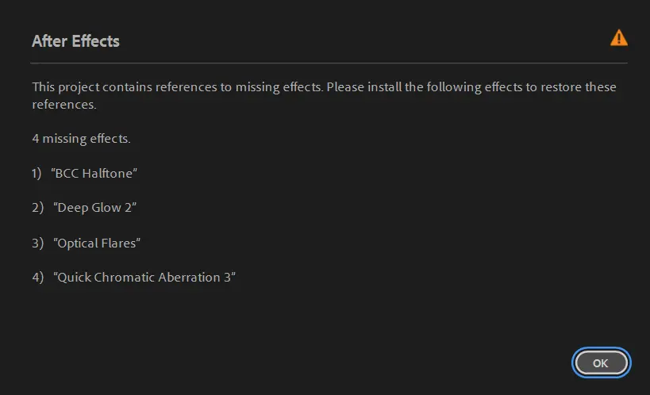The image size is (650, 395).
Task: Click the orange warning triangle icon
Action: [x=618, y=38]
